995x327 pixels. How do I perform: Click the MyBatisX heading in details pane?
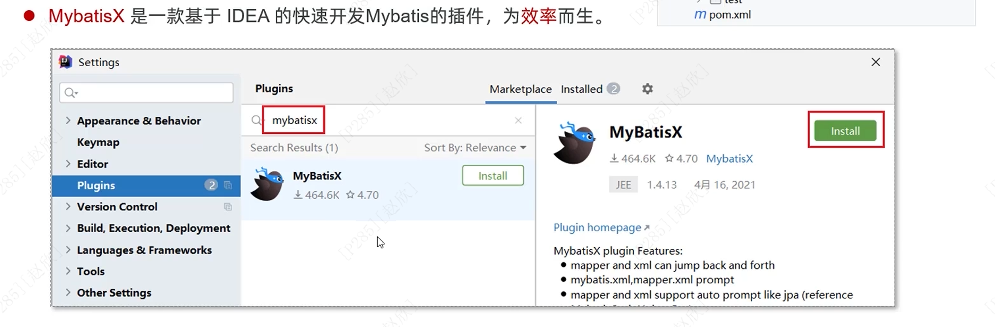646,132
